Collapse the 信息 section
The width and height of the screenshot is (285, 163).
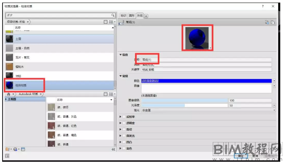[120, 55]
